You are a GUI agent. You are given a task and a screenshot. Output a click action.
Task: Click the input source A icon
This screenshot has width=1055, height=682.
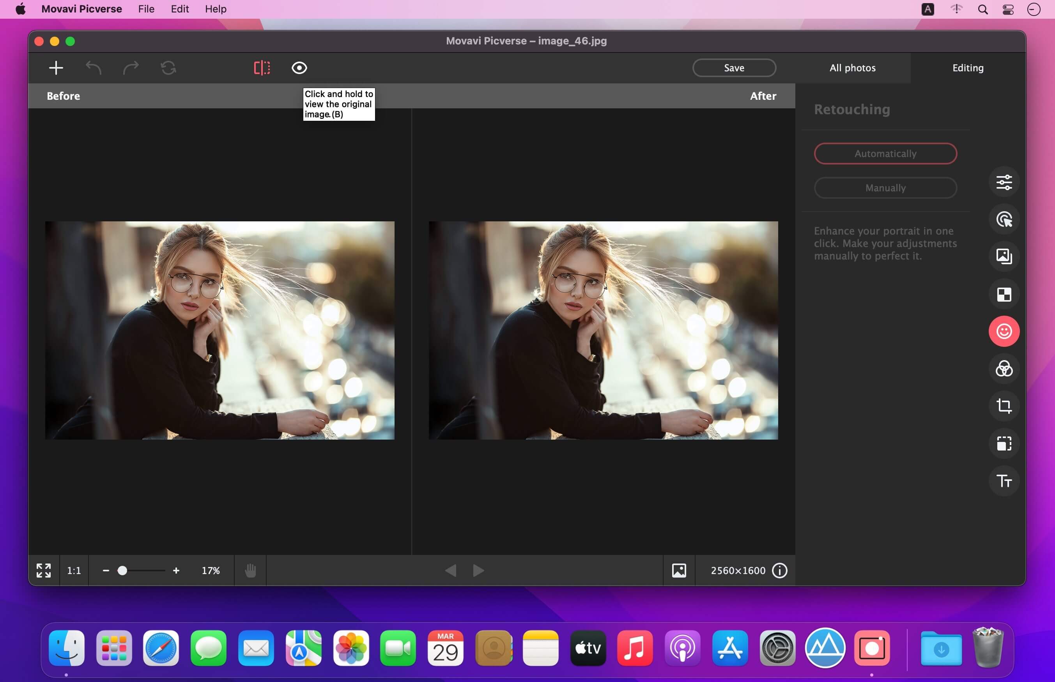928,9
